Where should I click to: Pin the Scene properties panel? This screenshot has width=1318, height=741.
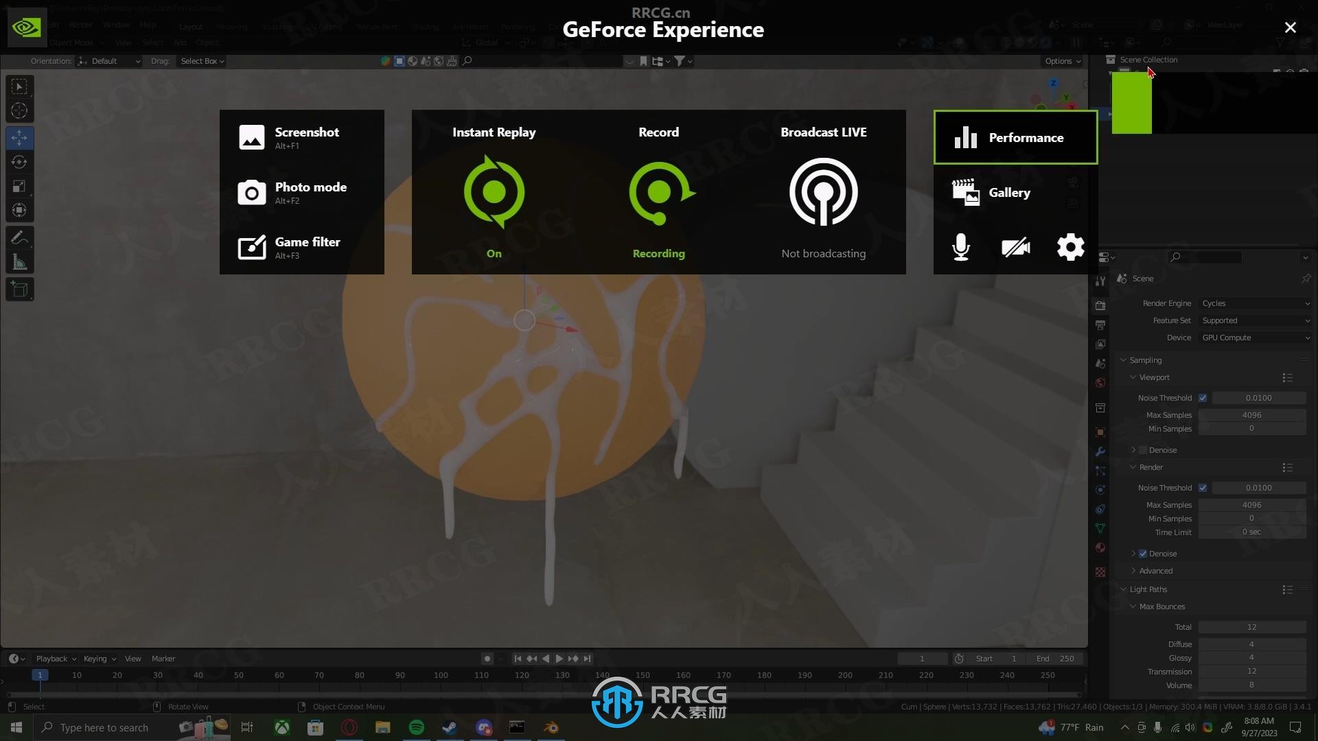(x=1306, y=279)
